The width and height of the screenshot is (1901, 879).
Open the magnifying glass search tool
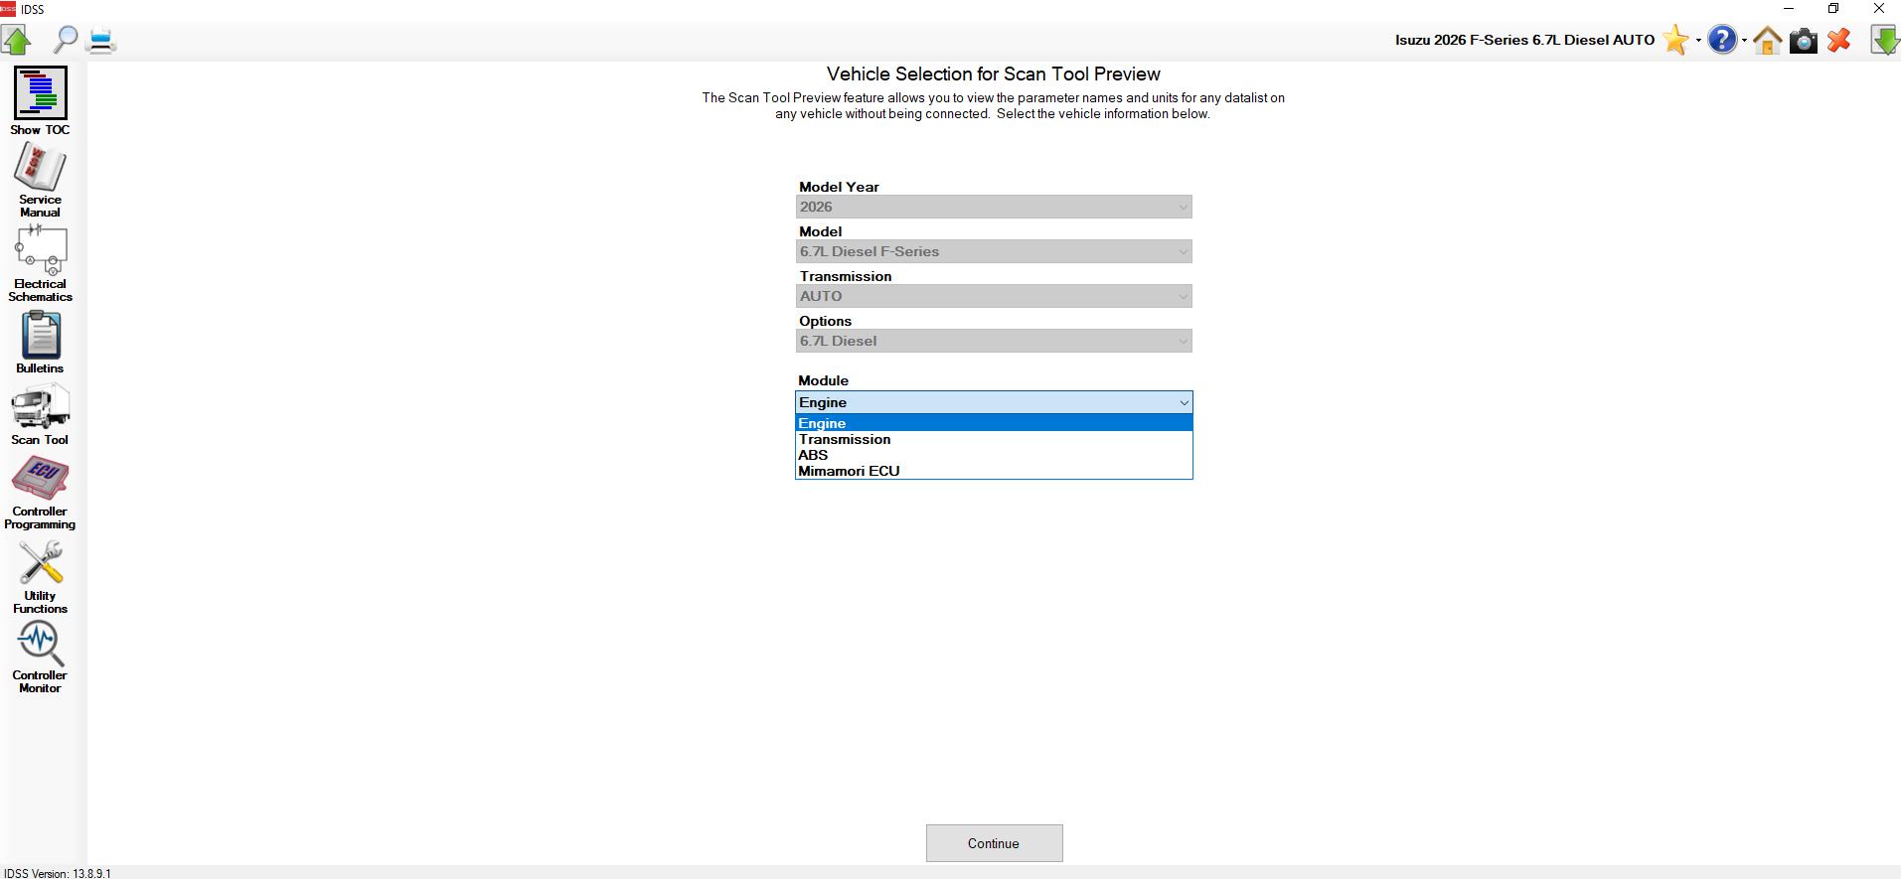pos(65,40)
